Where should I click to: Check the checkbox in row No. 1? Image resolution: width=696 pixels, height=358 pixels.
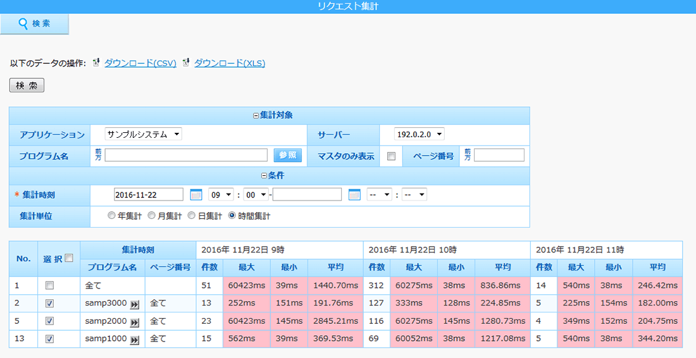click(50, 286)
